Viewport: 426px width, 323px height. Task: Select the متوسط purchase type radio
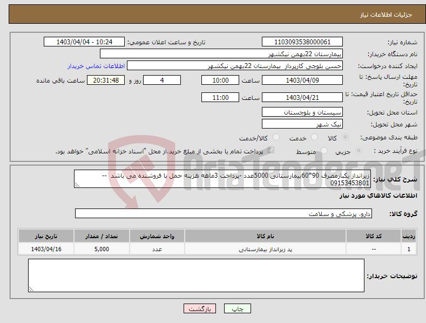pyautogui.click(x=324, y=151)
